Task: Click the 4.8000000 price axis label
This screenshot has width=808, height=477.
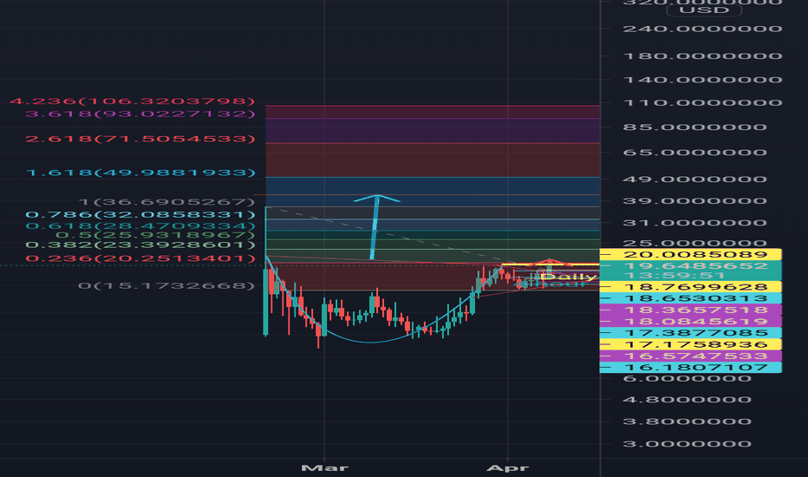Action: click(x=687, y=400)
